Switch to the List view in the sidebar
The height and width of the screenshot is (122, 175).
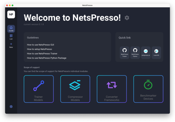click(11, 37)
